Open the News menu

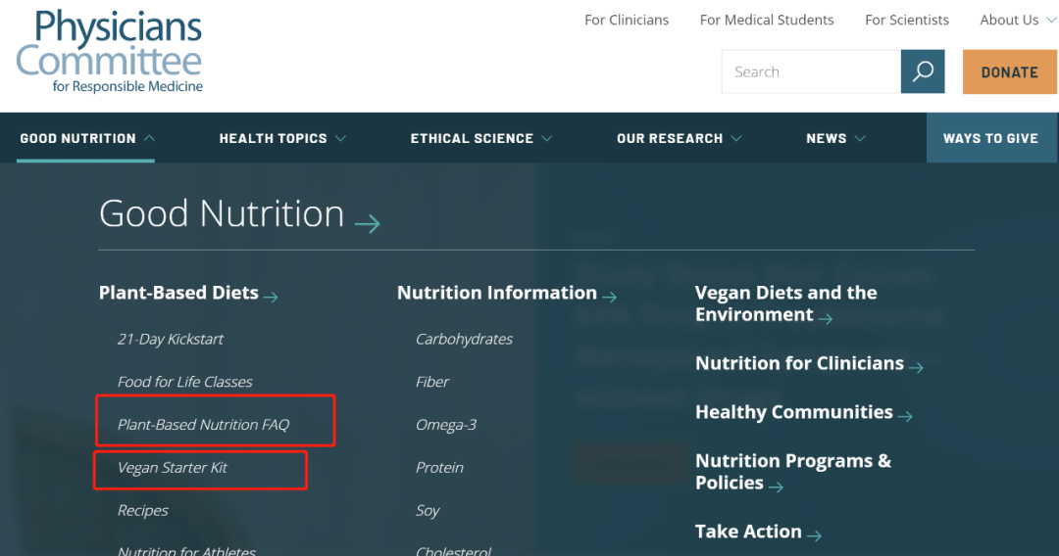point(835,138)
